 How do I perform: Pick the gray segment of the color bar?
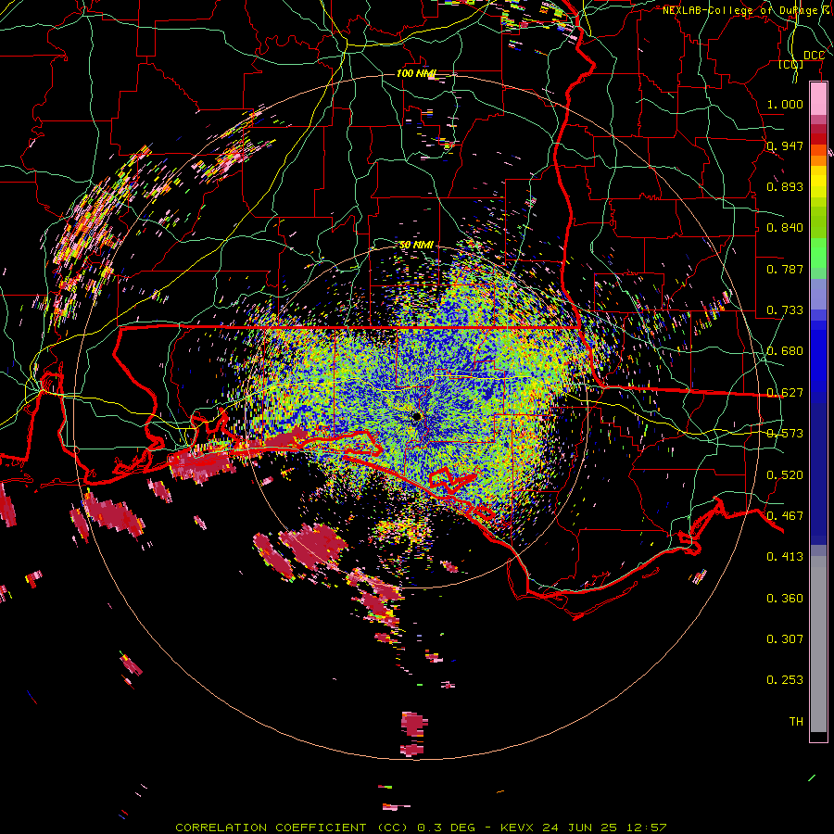[818, 644]
